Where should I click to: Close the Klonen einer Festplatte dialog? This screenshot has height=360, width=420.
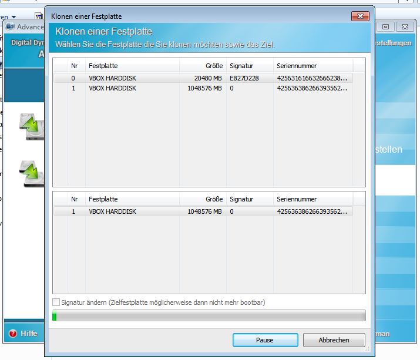[x=359, y=16]
